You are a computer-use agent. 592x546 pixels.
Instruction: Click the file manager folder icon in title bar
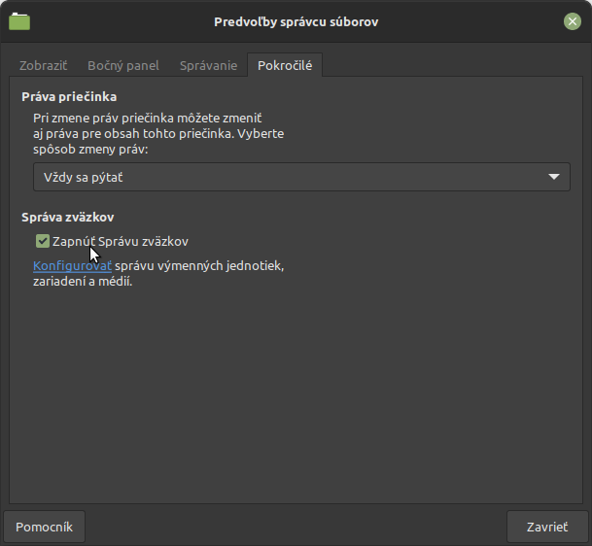click(18, 20)
